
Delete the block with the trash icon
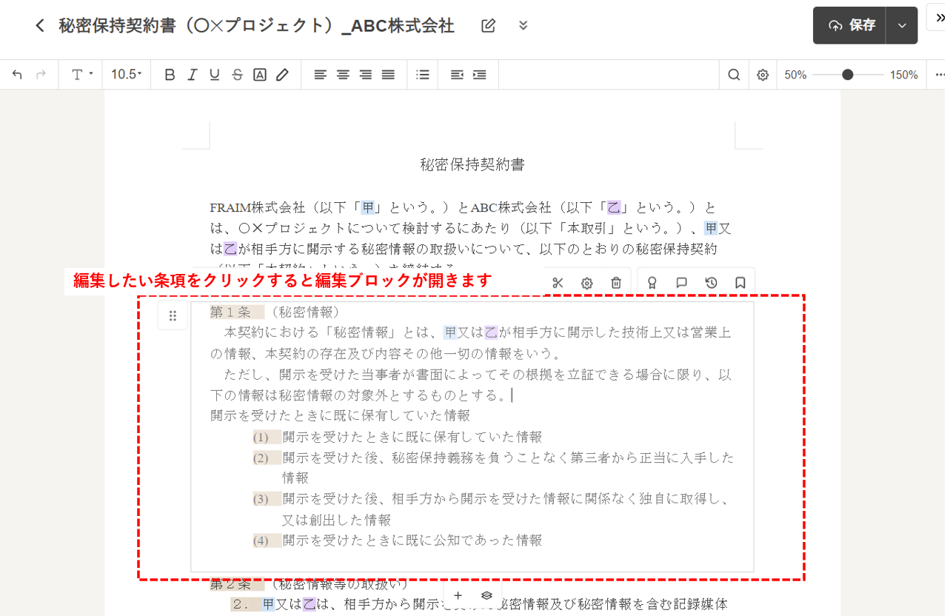pos(616,283)
